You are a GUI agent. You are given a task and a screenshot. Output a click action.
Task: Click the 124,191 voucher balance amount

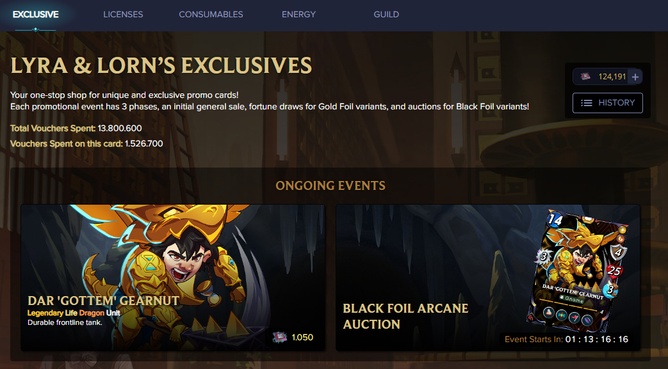coord(612,77)
